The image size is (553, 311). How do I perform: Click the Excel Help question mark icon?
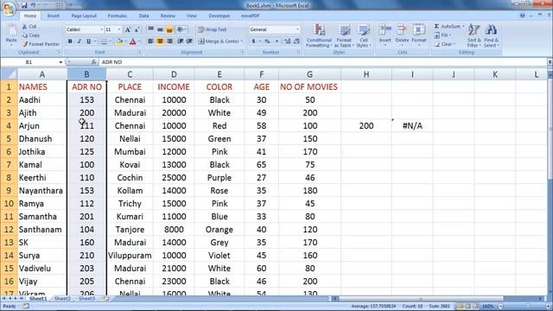pos(522,16)
